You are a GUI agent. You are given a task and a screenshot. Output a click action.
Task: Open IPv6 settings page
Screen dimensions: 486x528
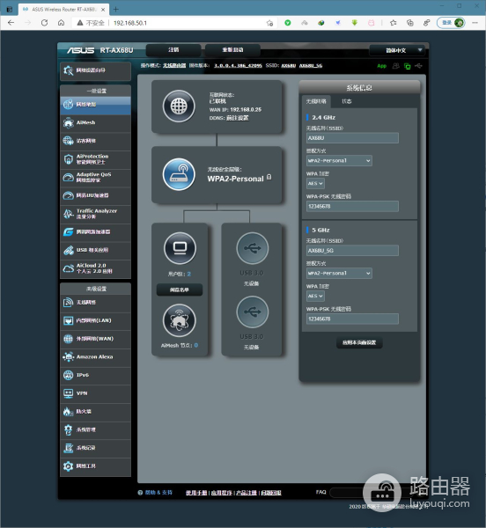click(x=95, y=376)
